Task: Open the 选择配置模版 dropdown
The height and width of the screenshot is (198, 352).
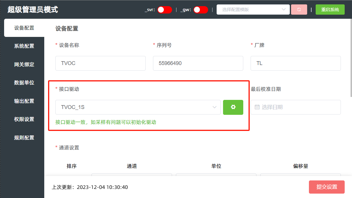Action: coord(253,9)
